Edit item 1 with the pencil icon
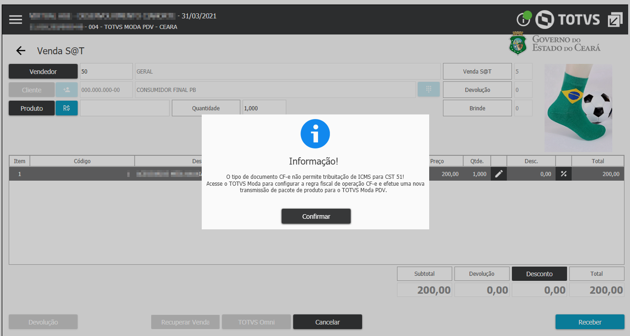 point(499,174)
